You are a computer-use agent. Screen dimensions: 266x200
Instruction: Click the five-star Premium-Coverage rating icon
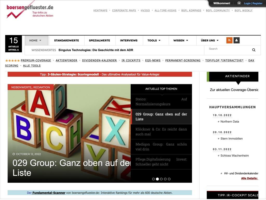(12, 61)
